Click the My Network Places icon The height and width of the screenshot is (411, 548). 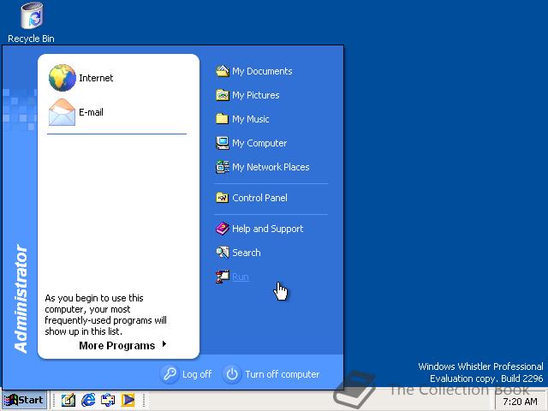[223, 167]
